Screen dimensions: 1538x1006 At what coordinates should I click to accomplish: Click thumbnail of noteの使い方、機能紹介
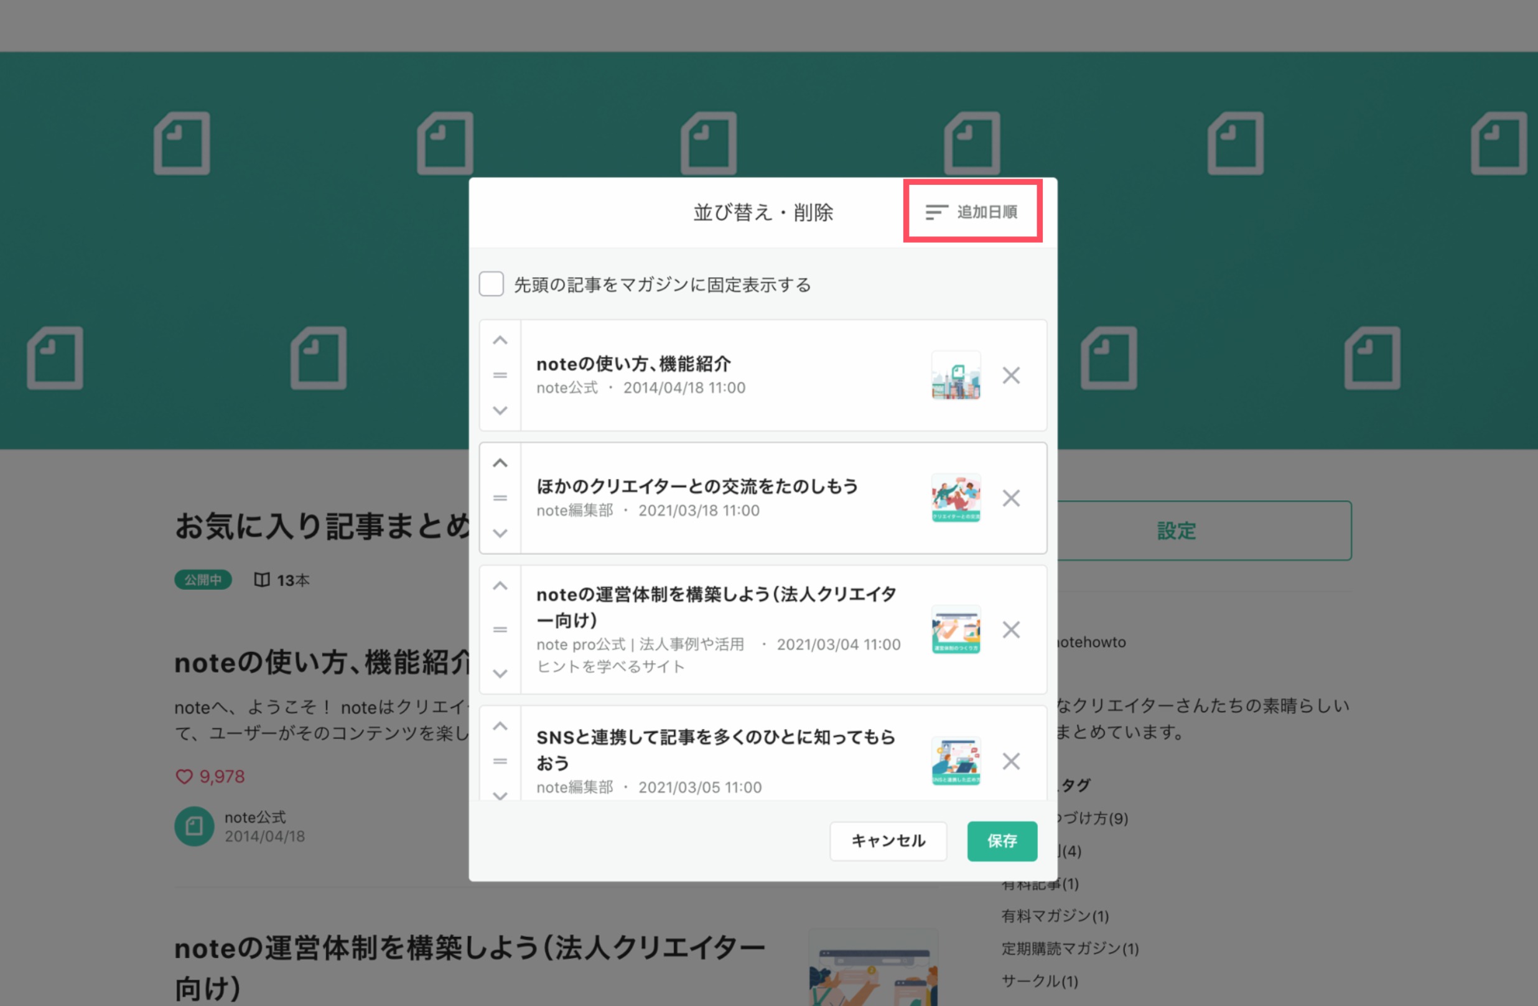click(956, 375)
